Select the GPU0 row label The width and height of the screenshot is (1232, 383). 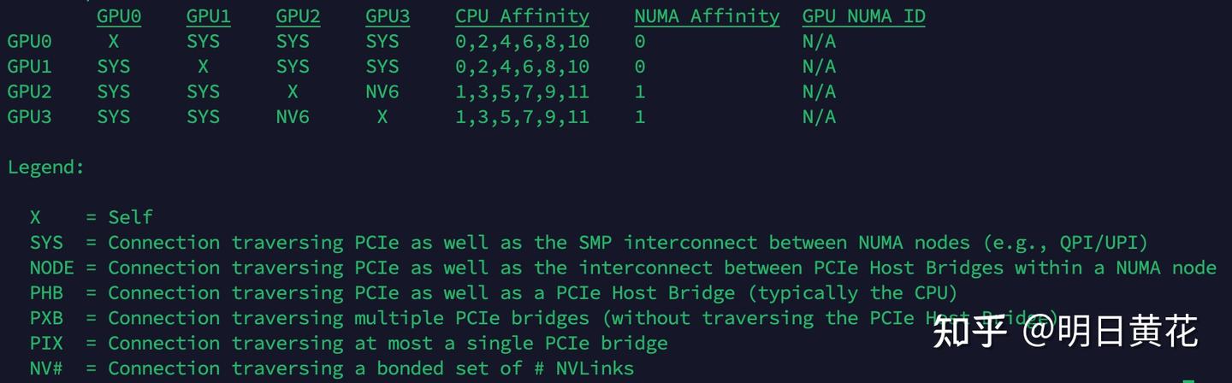click(x=30, y=41)
